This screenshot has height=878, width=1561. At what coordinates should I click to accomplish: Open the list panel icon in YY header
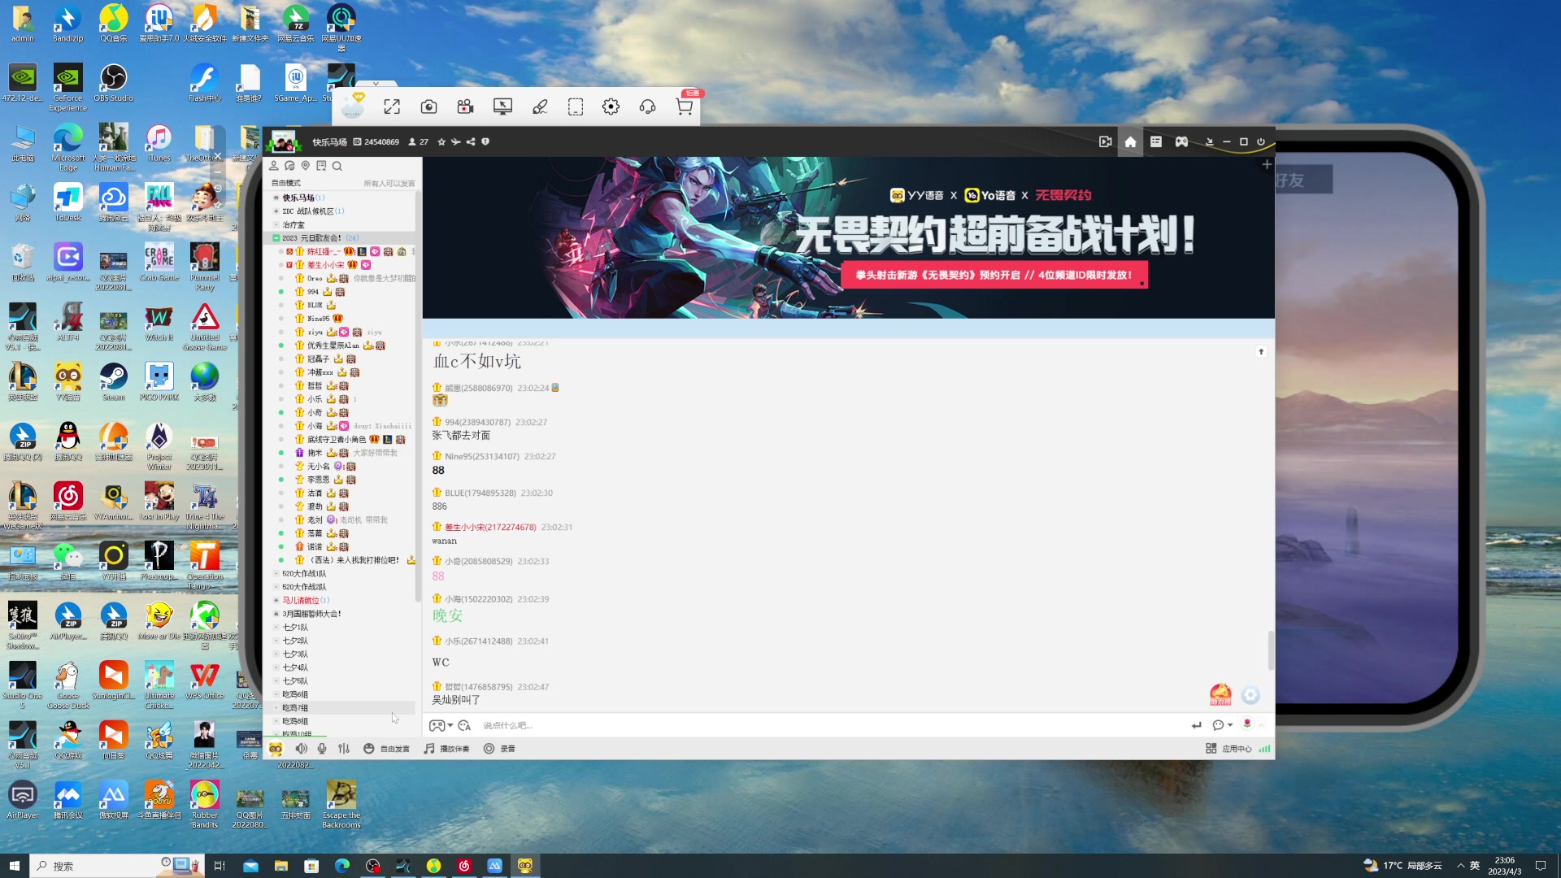pos(1156,142)
